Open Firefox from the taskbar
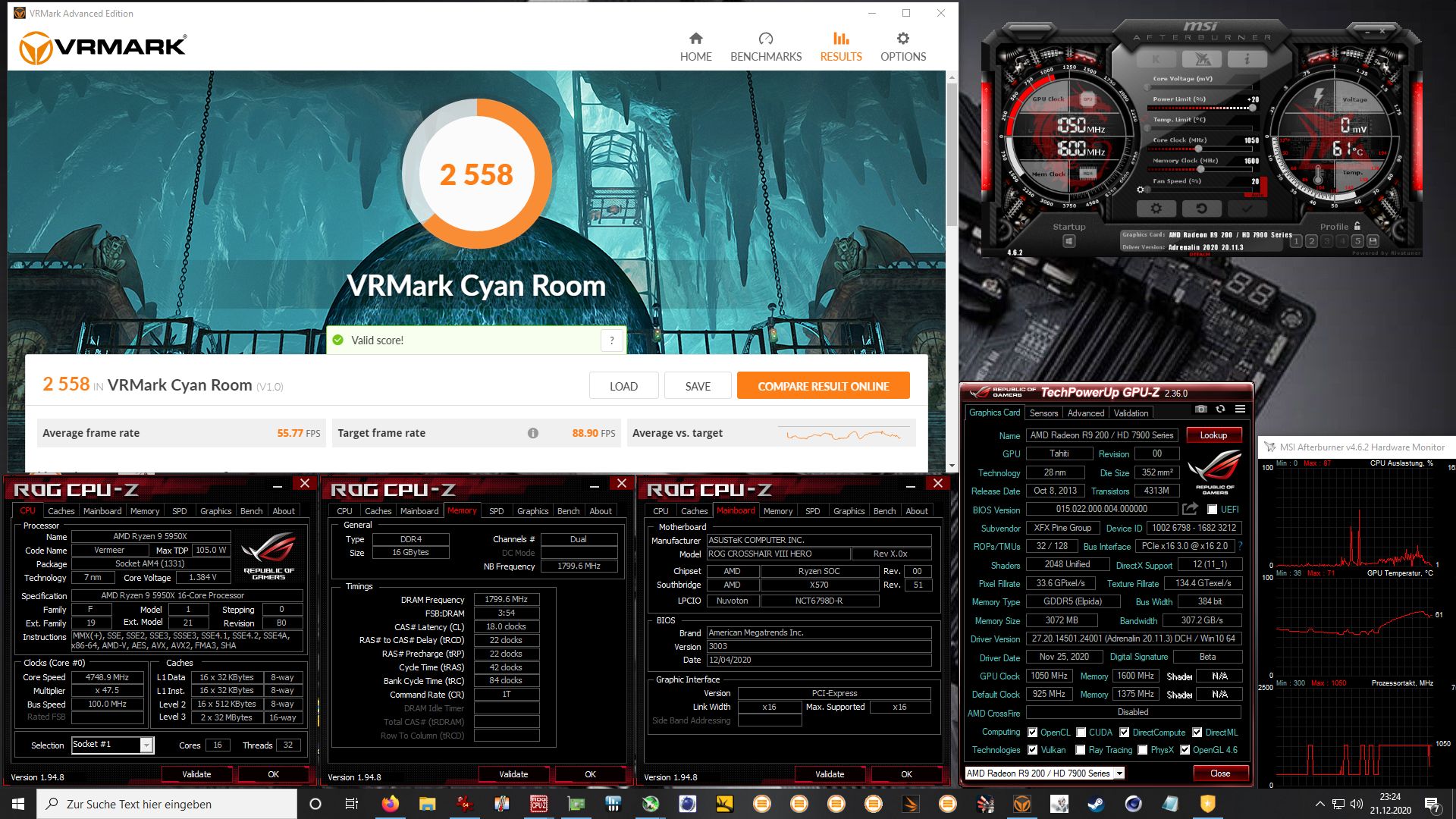The height and width of the screenshot is (819, 1456). coord(390,804)
